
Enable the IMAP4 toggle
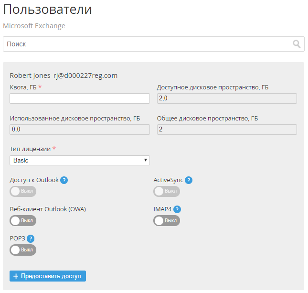(166, 220)
